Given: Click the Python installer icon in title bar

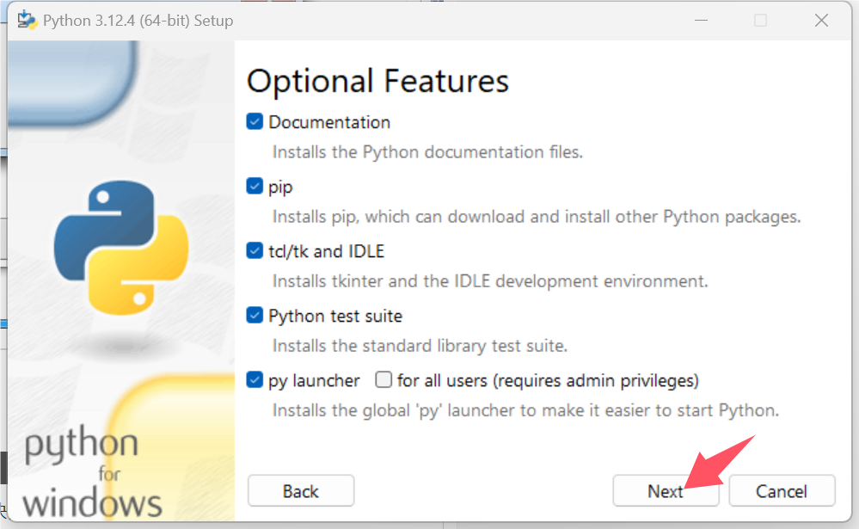Looking at the screenshot, I should point(28,20).
